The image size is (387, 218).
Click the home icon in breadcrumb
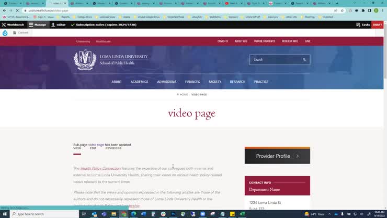[178, 94]
